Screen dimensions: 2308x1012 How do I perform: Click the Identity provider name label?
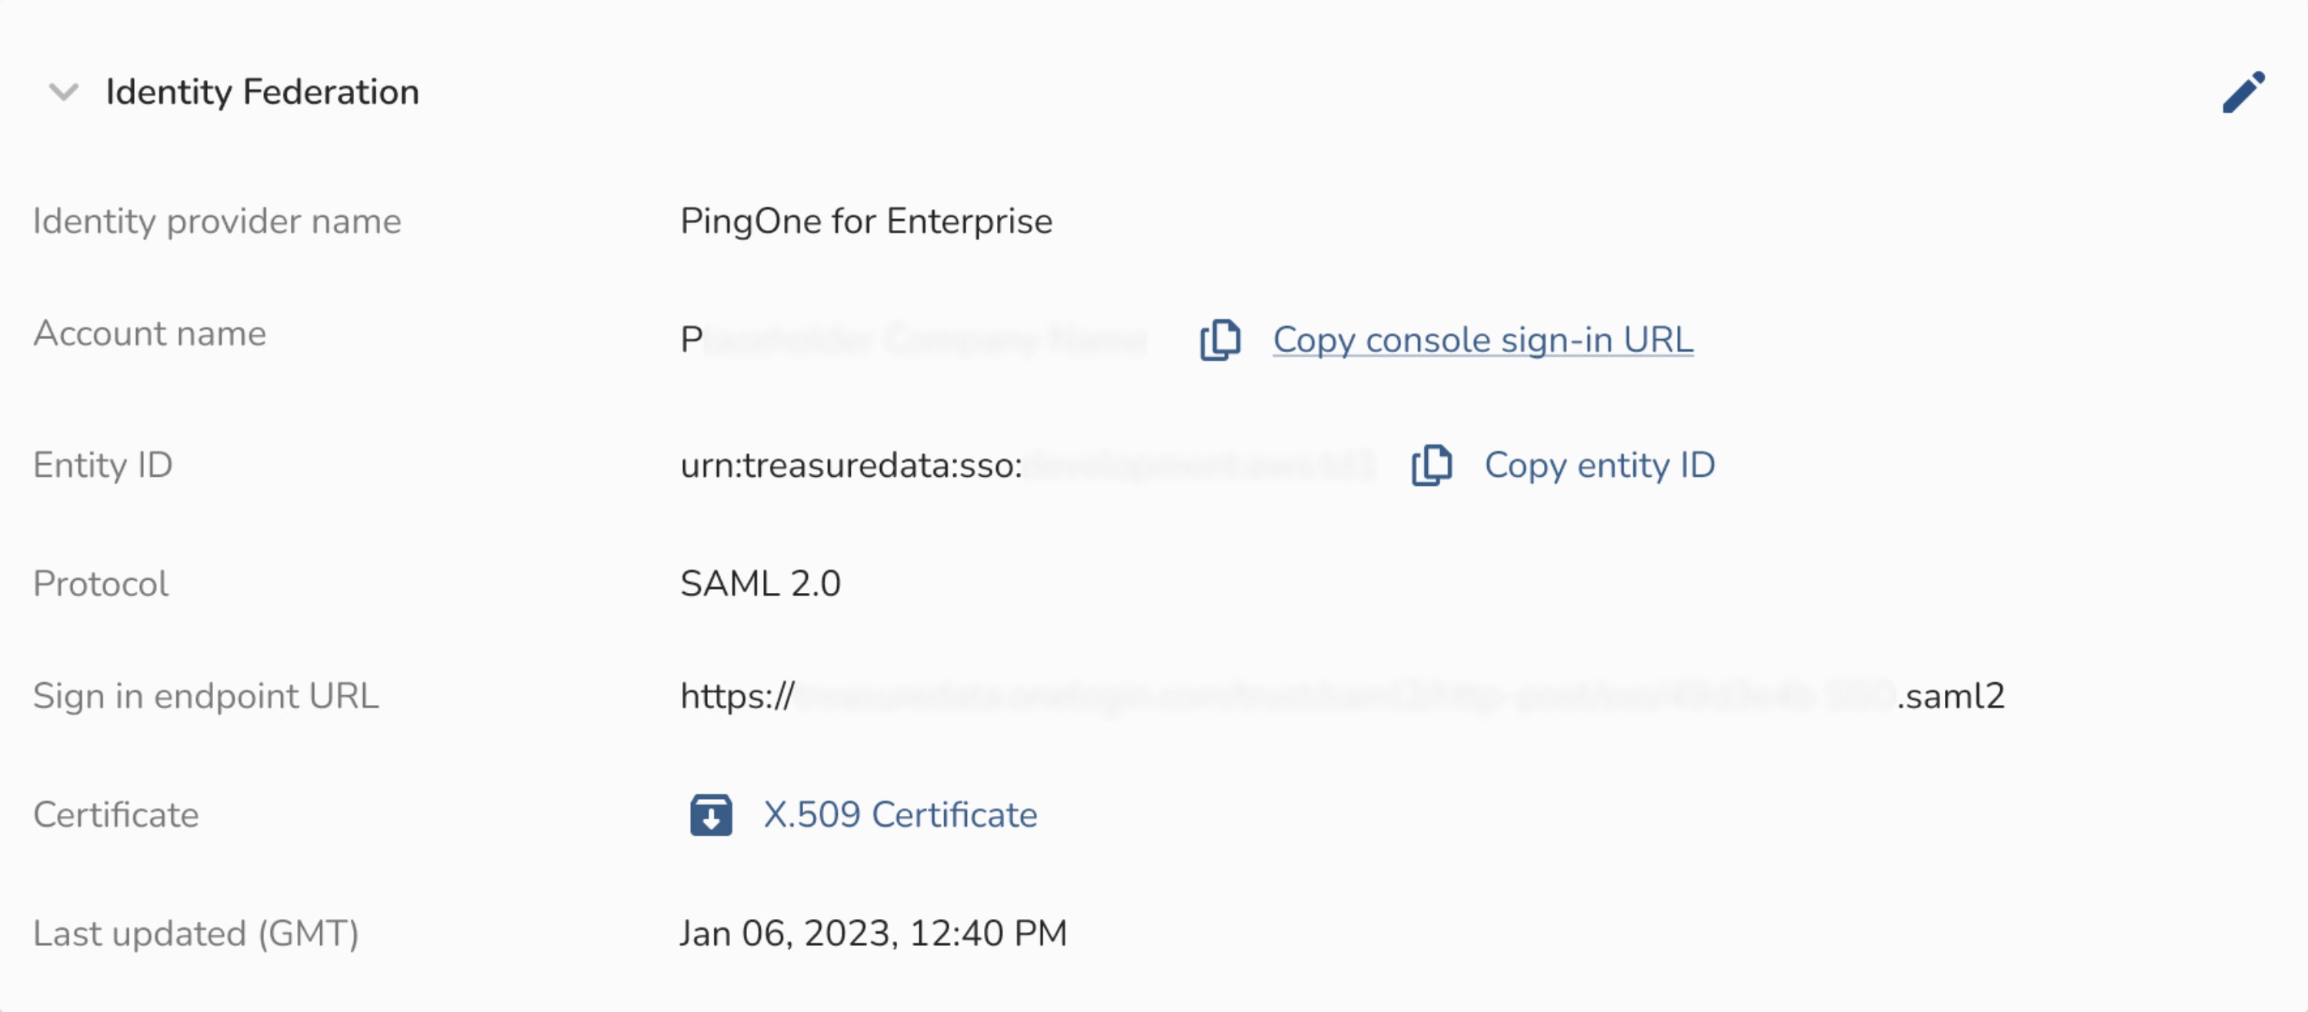(217, 221)
